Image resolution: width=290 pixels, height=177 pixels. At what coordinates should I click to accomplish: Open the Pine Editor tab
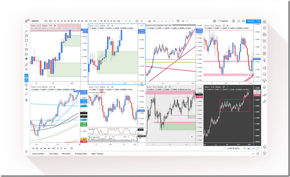point(66,153)
